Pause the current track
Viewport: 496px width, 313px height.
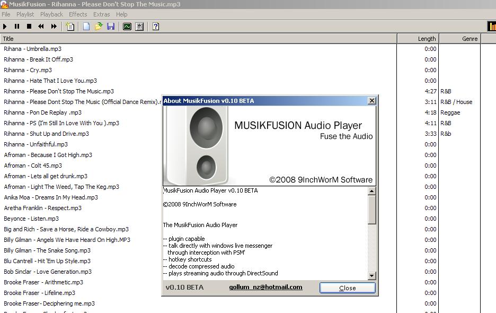(17, 27)
